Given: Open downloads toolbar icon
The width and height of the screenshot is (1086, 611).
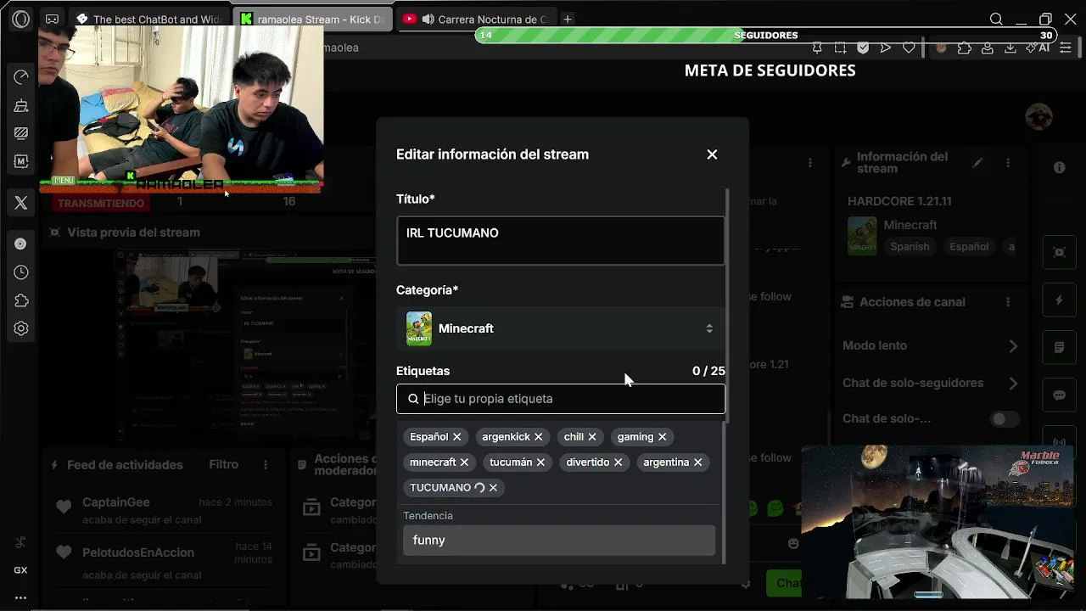Looking at the screenshot, I should (1010, 48).
